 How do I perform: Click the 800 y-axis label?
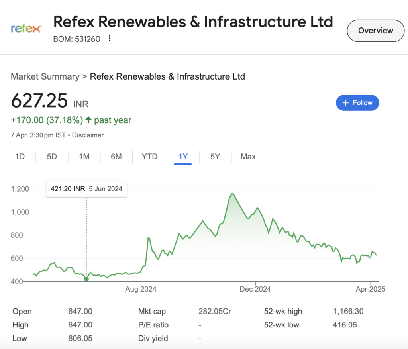(x=17, y=235)
